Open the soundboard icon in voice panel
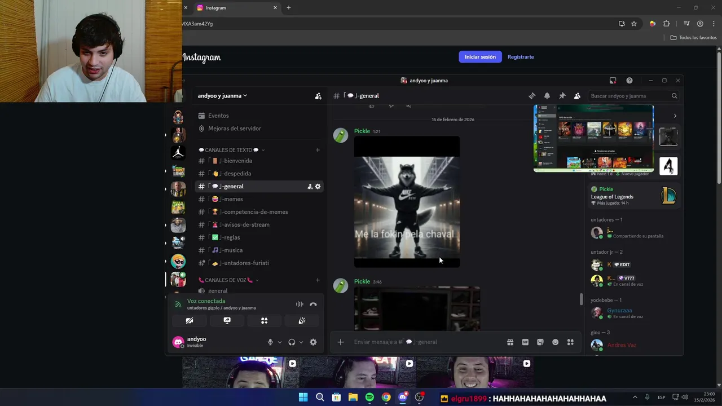 pos(302,321)
